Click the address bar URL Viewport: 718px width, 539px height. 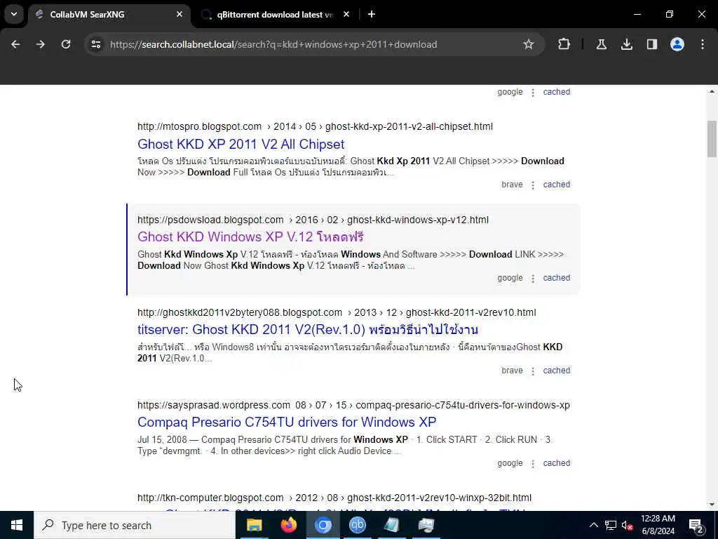click(273, 44)
